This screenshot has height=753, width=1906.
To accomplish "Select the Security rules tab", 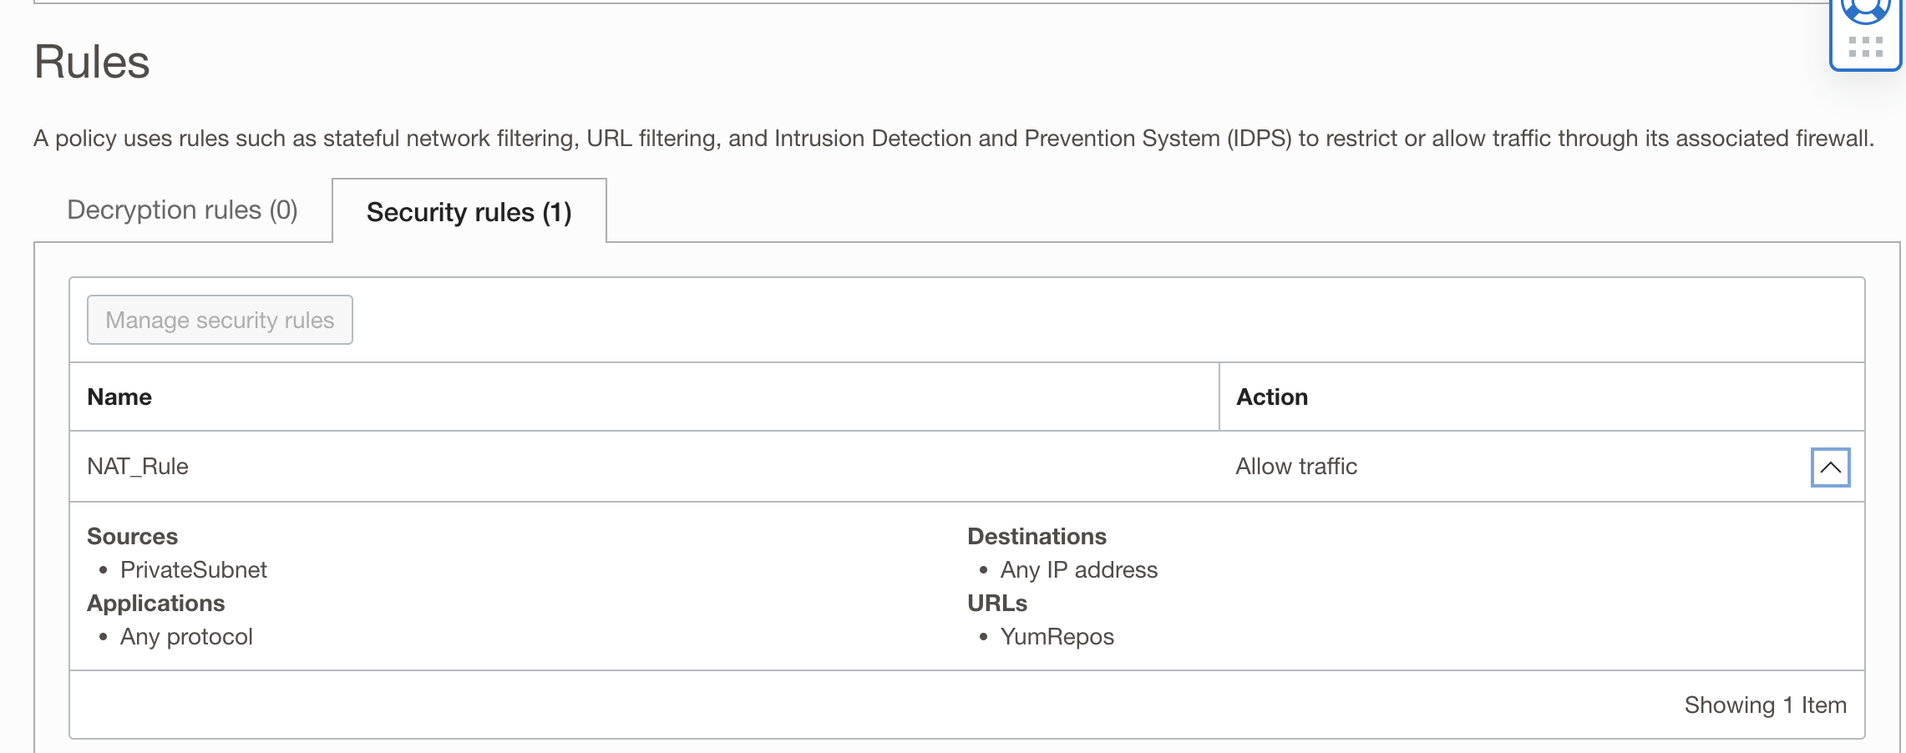I will click(469, 212).
